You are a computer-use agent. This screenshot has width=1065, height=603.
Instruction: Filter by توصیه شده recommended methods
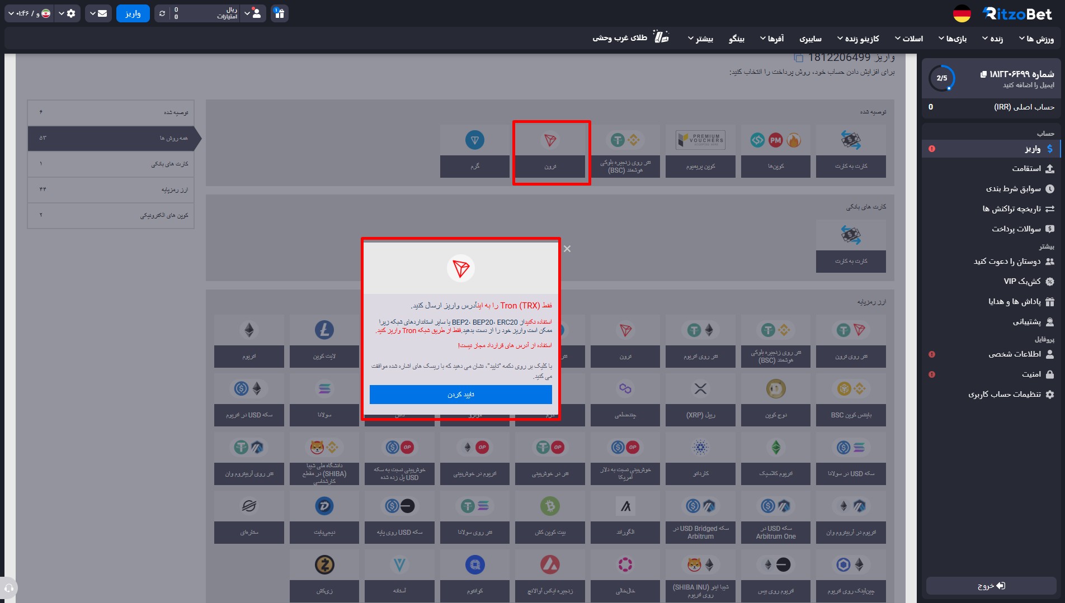pos(111,113)
